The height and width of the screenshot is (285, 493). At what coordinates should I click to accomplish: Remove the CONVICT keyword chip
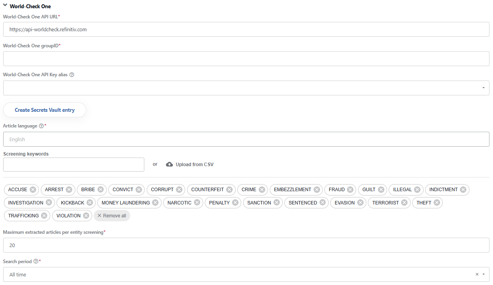click(x=139, y=190)
